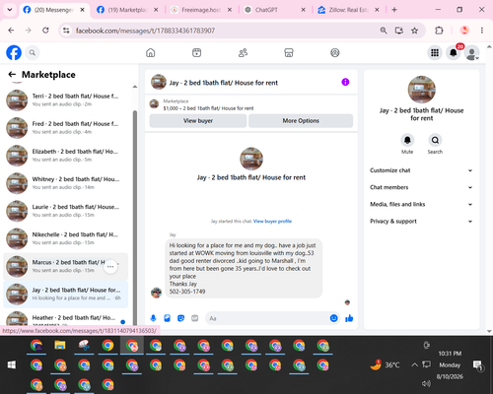Click the Facebook search magnifier icon
The height and width of the screenshot is (394, 493).
pos(33,52)
